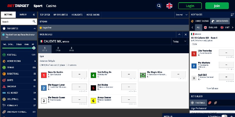The height and width of the screenshot is (117, 235).
Task: Click the BetTarget logo
Action: [18, 6]
